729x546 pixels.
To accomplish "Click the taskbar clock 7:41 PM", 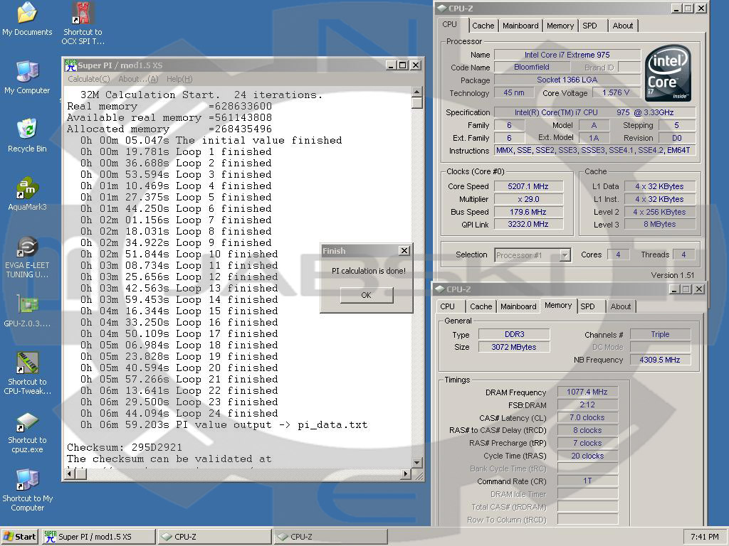I will pyautogui.click(x=704, y=537).
